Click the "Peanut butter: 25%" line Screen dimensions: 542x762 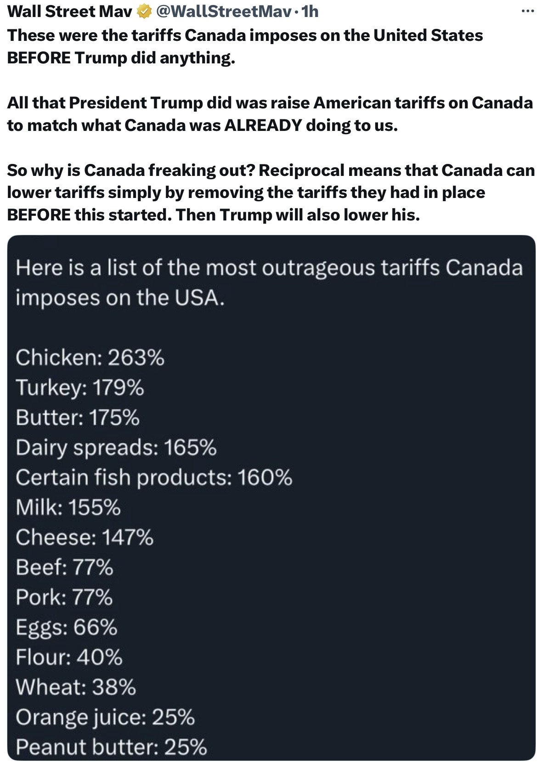111,747
